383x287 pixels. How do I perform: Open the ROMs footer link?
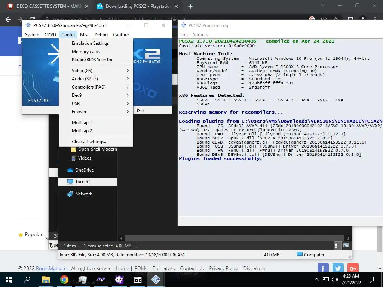click(x=141, y=268)
